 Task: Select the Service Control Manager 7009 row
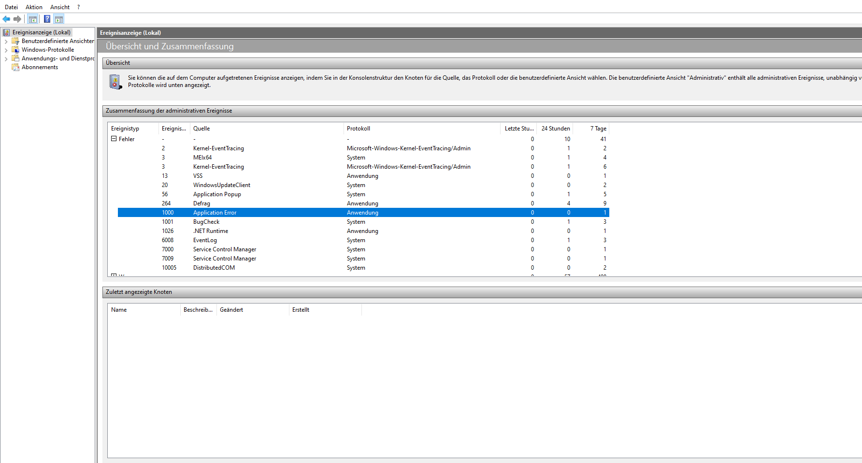tap(363, 259)
